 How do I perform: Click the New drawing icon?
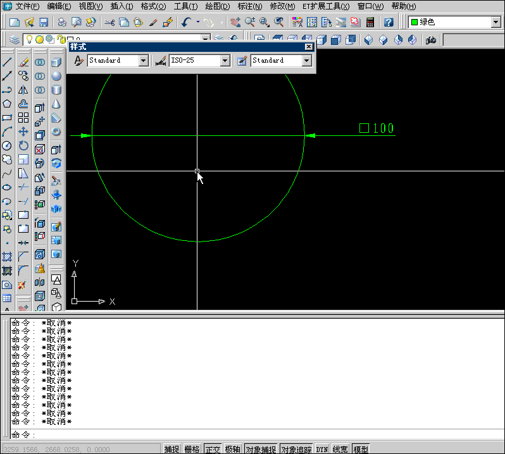point(15,22)
